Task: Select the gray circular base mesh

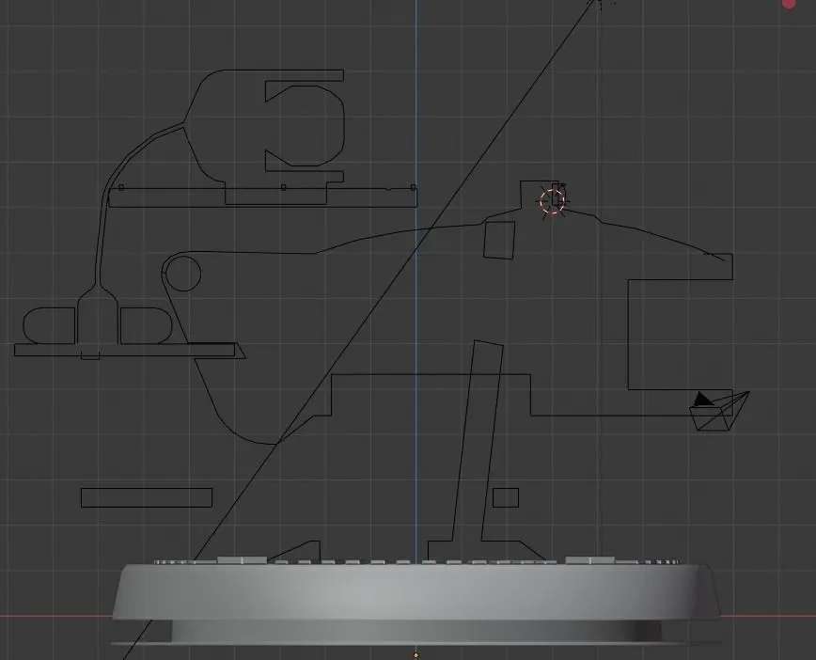Action: coord(416,603)
